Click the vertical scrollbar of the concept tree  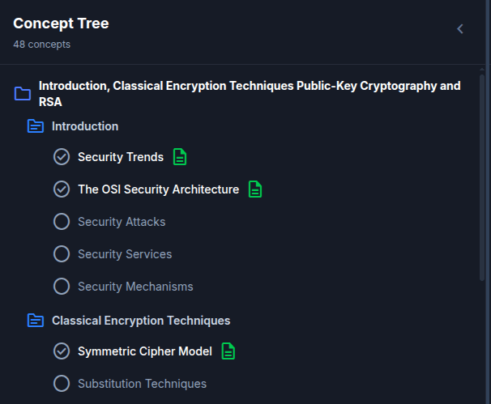(x=483, y=178)
